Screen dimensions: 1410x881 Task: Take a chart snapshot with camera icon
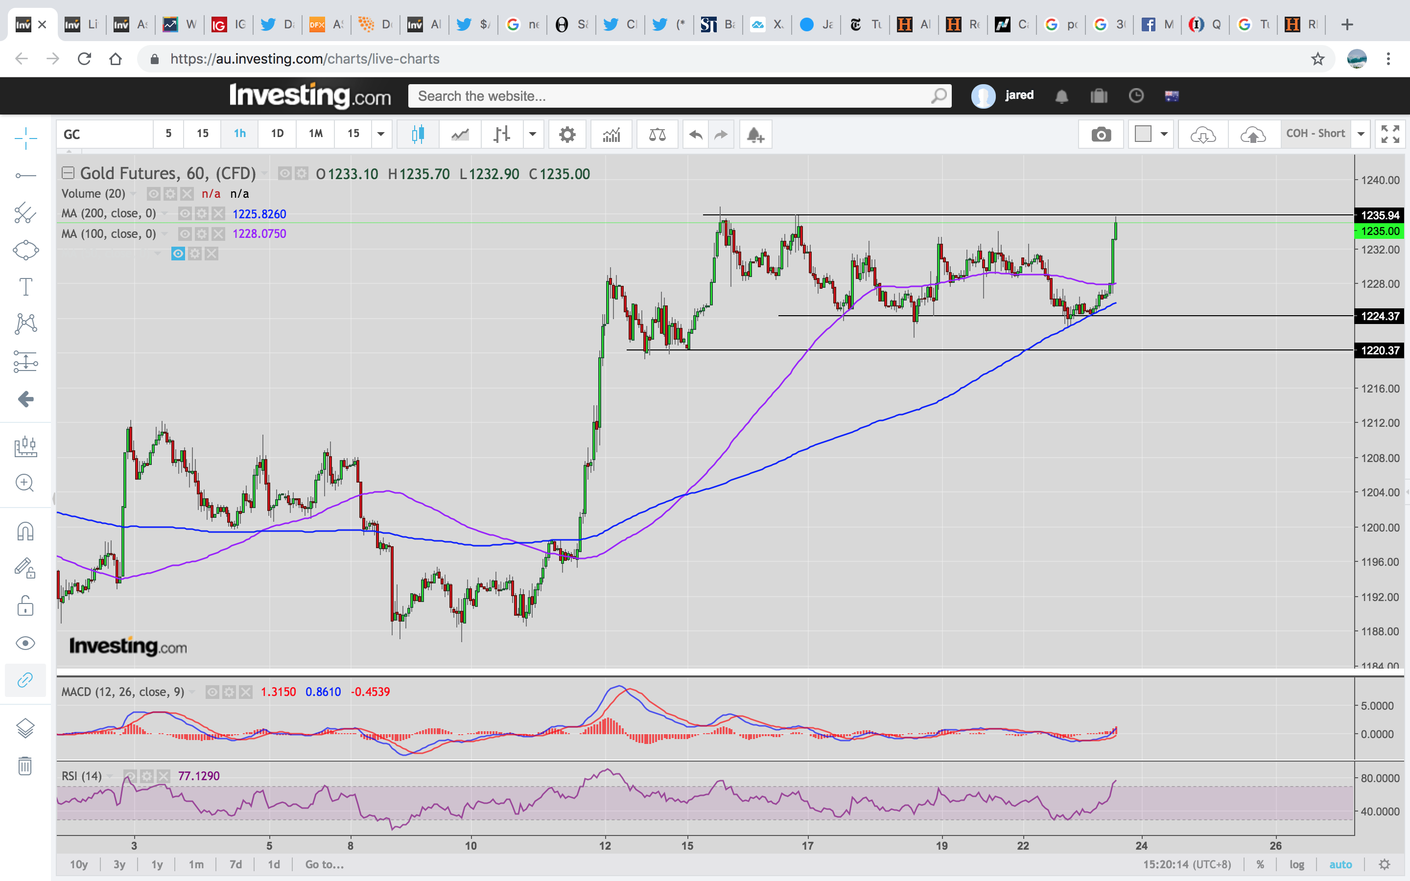1101,135
